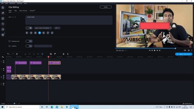Click the Record video webcam icon
The width and height of the screenshot is (194, 109).
[x=63, y=54]
